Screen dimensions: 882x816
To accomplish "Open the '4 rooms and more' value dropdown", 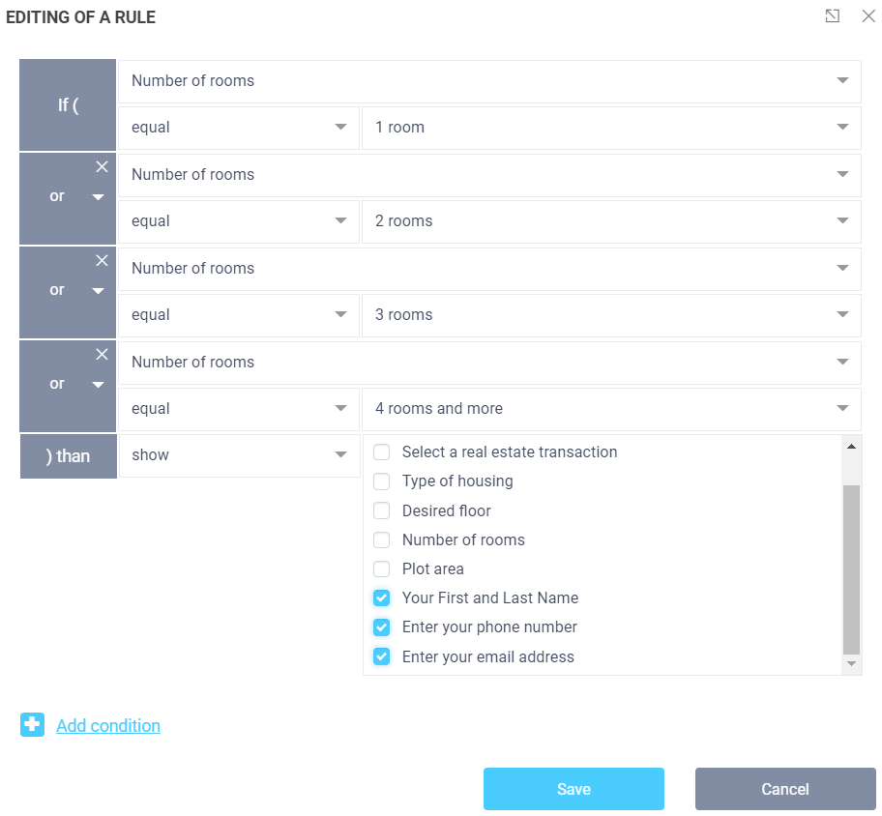I will [x=610, y=409].
